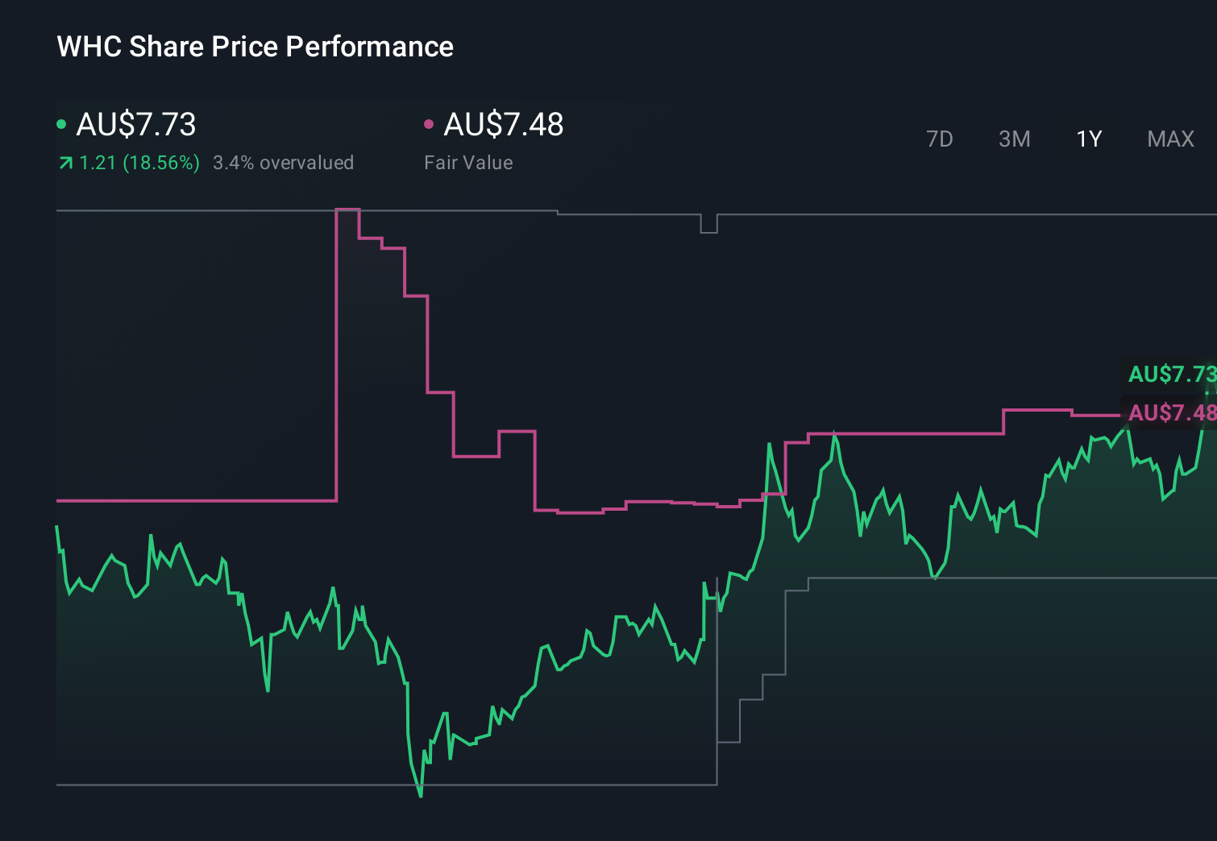Click the green endpoint dot on the price line
The image size is (1217, 841).
tap(1206, 394)
